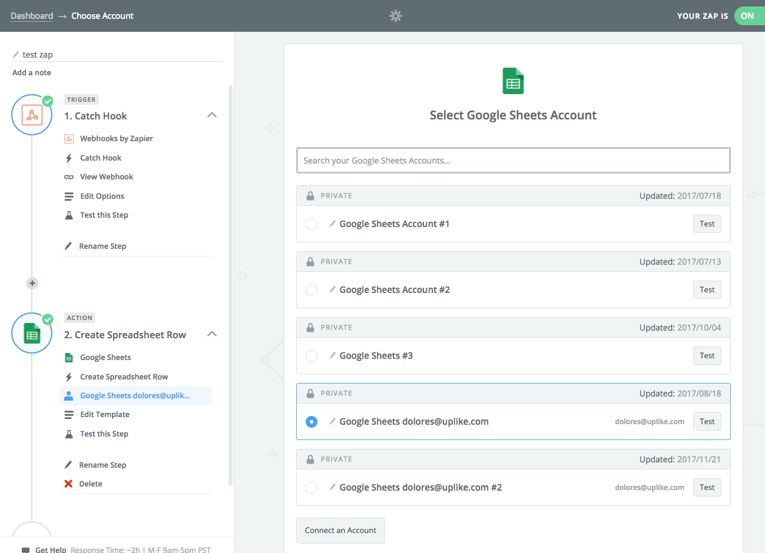Select the Google Sheets Account #1 radio button
765x553 pixels.
[x=312, y=224]
